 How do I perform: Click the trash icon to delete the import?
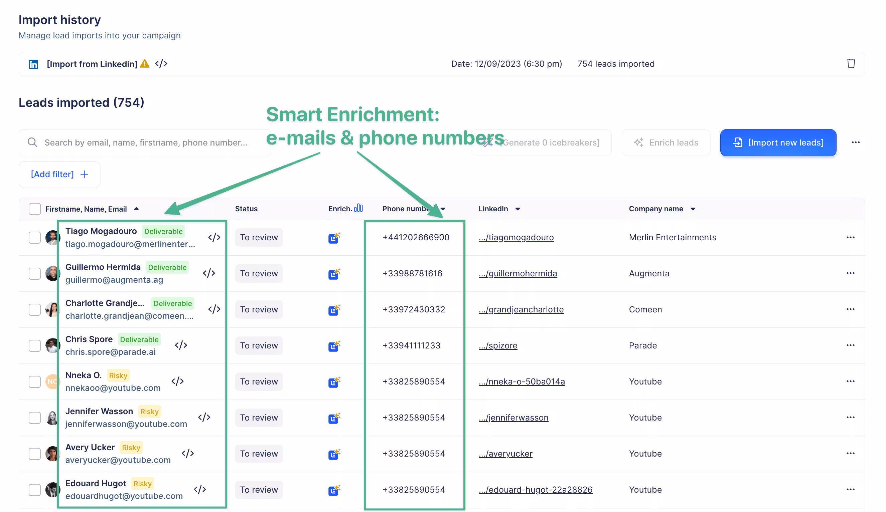(851, 63)
